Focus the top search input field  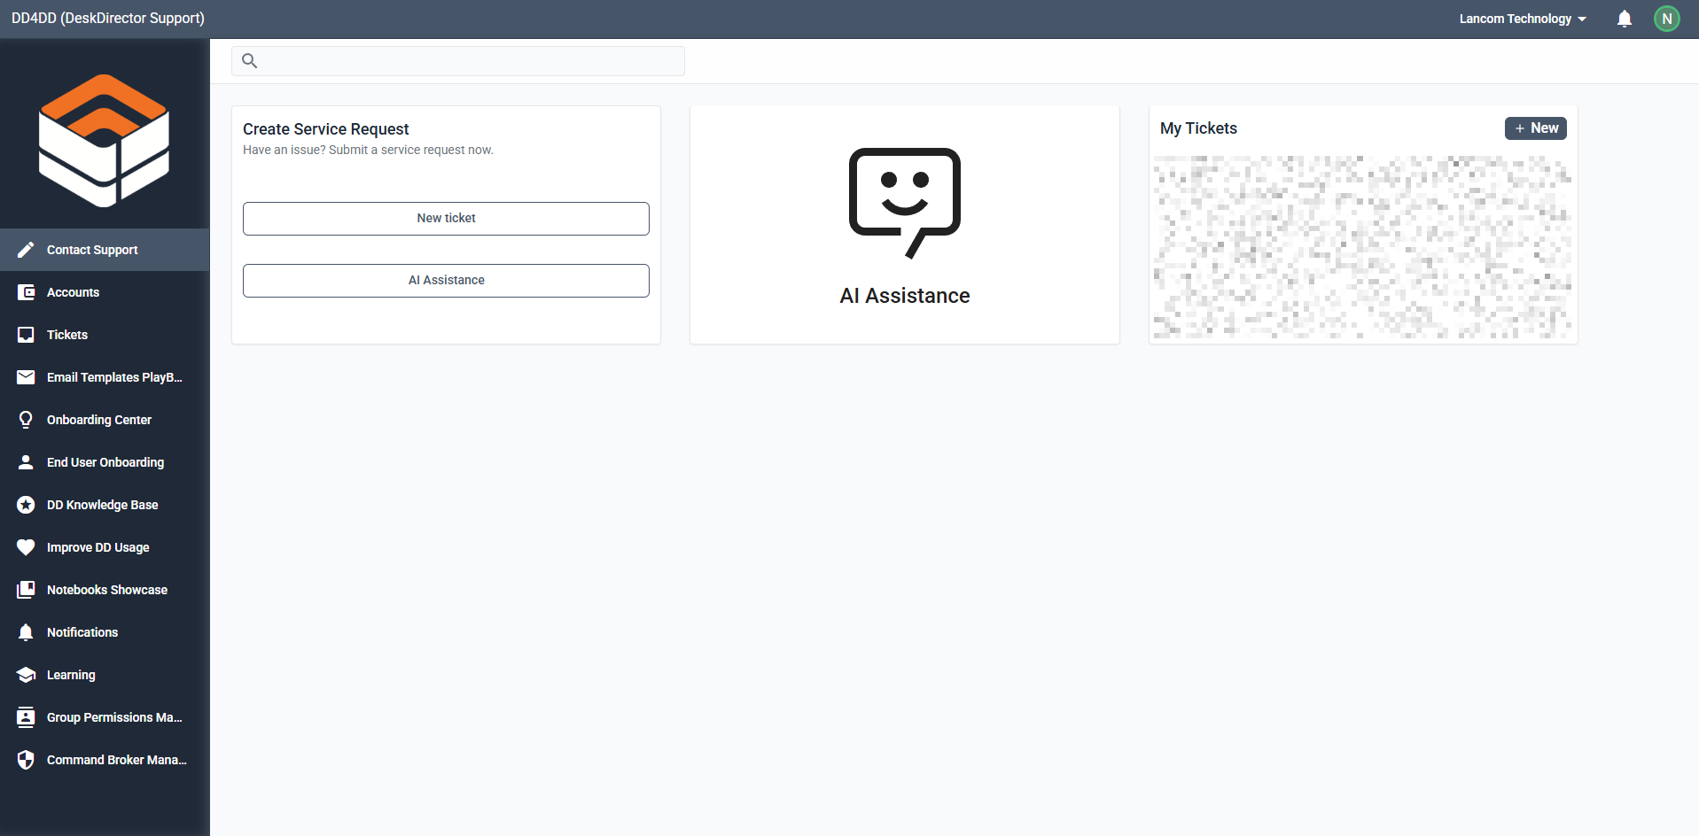(458, 61)
